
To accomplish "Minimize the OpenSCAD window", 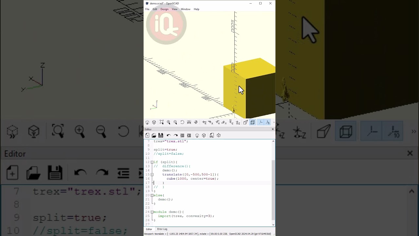I will coord(250,3).
